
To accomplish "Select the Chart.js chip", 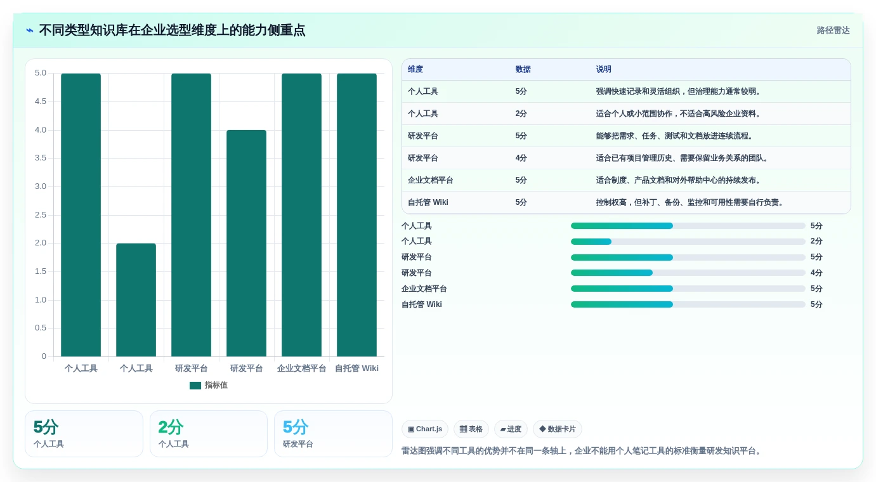I will pyautogui.click(x=425, y=429).
